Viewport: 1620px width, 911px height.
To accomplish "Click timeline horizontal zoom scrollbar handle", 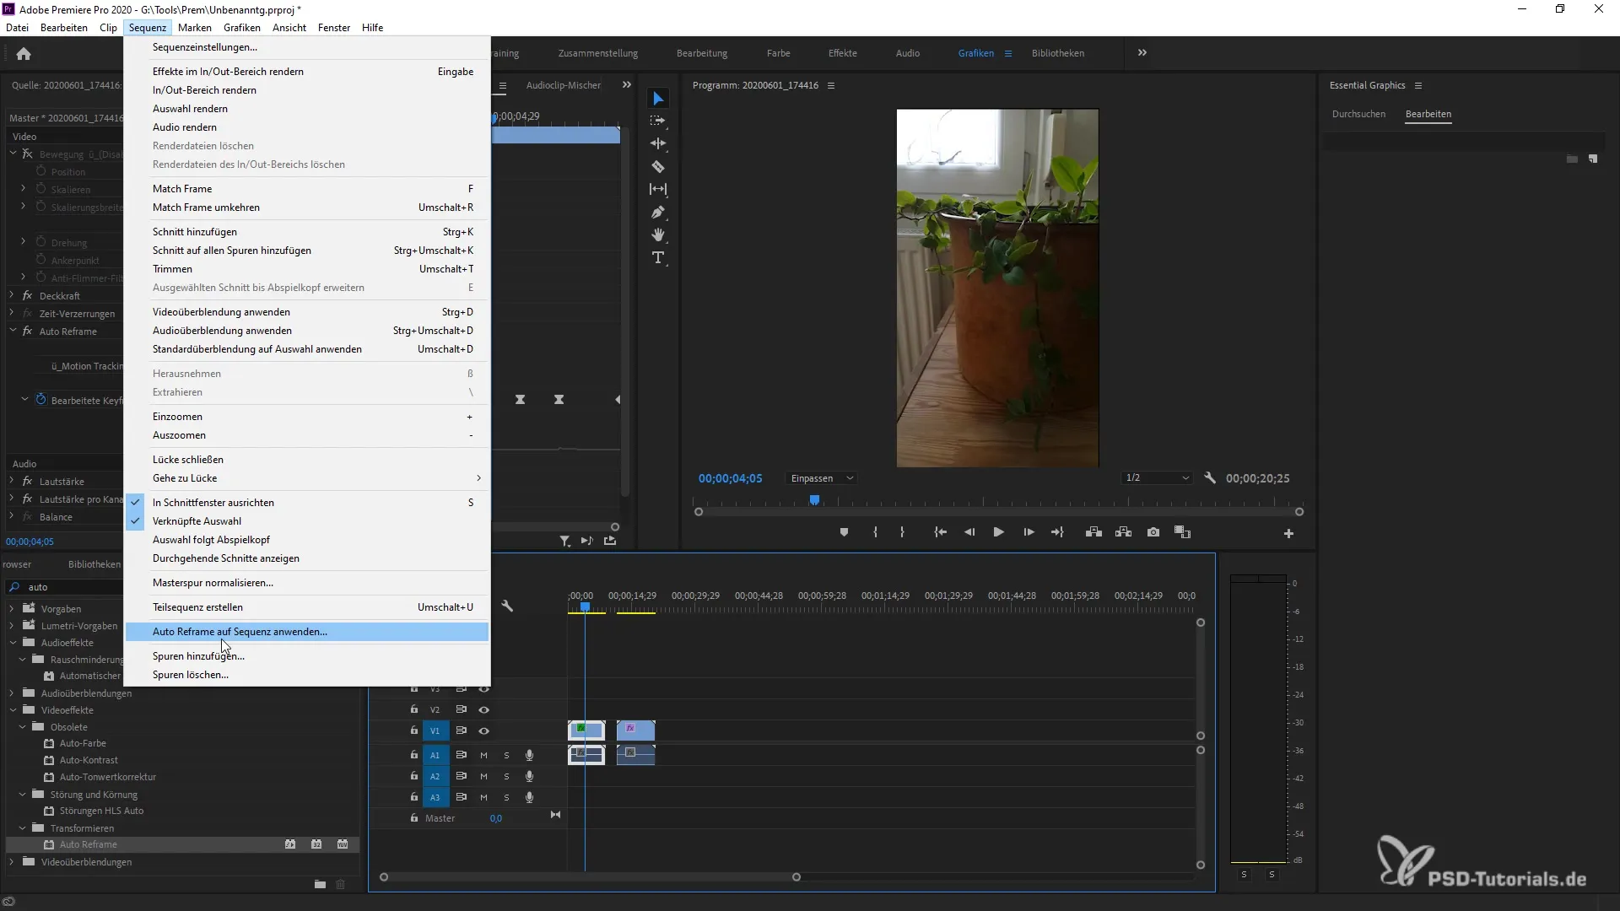I will tap(796, 877).
